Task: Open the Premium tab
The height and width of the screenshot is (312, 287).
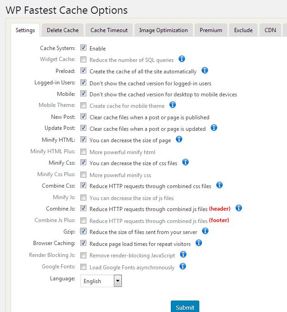Action: tap(211, 30)
